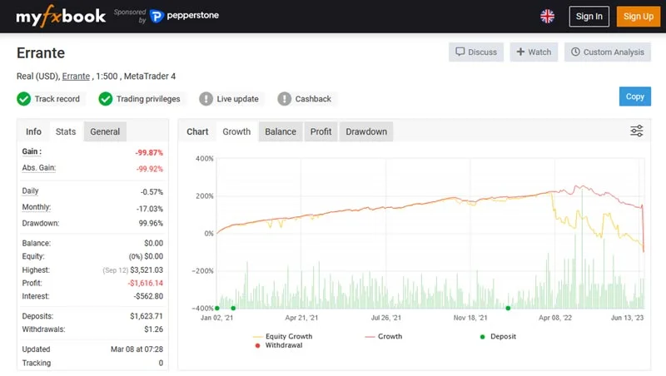The width and height of the screenshot is (666, 376).
Task: Click the deposit marker at Jan 02, '21
Action: click(x=217, y=308)
